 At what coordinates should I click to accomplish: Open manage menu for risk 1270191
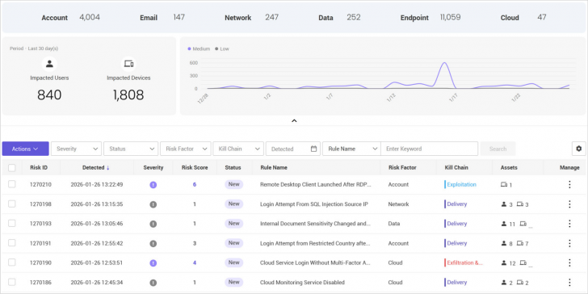[x=569, y=243]
